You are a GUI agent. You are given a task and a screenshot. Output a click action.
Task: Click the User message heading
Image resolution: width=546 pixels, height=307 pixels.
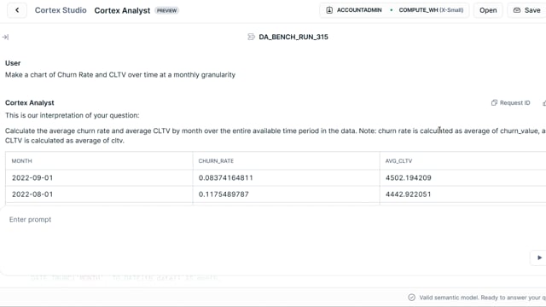tap(13, 63)
